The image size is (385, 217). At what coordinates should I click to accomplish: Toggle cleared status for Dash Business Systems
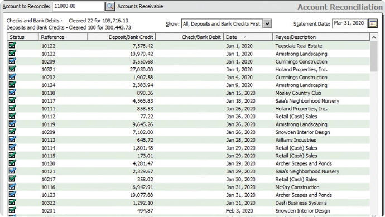click(12, 202)
